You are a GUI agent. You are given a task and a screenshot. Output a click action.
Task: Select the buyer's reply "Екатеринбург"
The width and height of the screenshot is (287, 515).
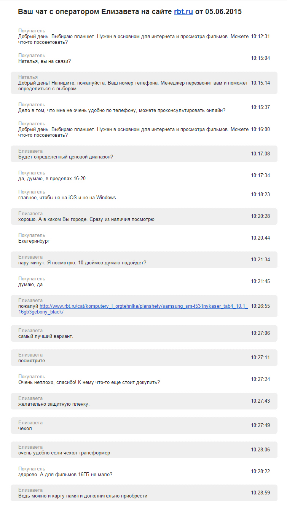(x=144, y=238)
